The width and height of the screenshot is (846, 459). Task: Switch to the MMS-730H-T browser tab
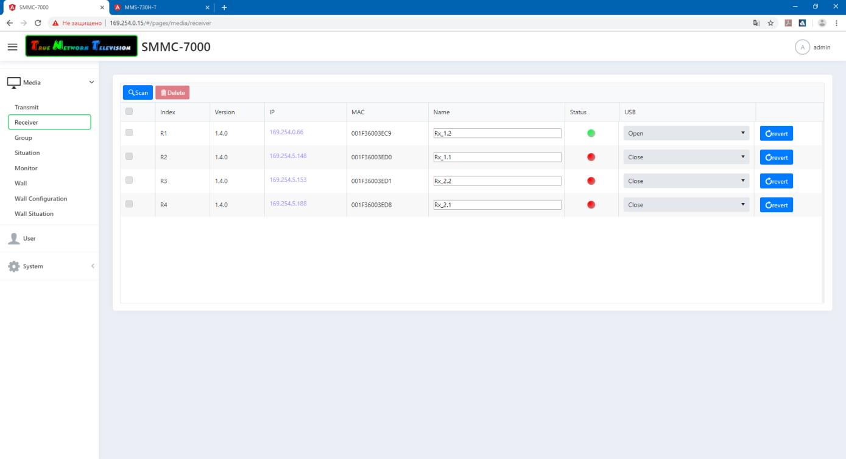click(x=160, y=7)
